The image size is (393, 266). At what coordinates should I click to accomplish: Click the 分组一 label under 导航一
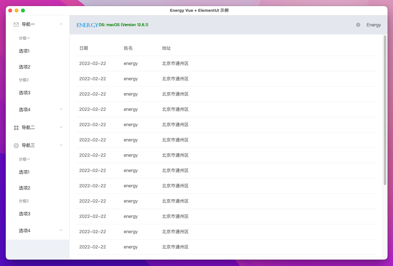(x=25, y=38)
